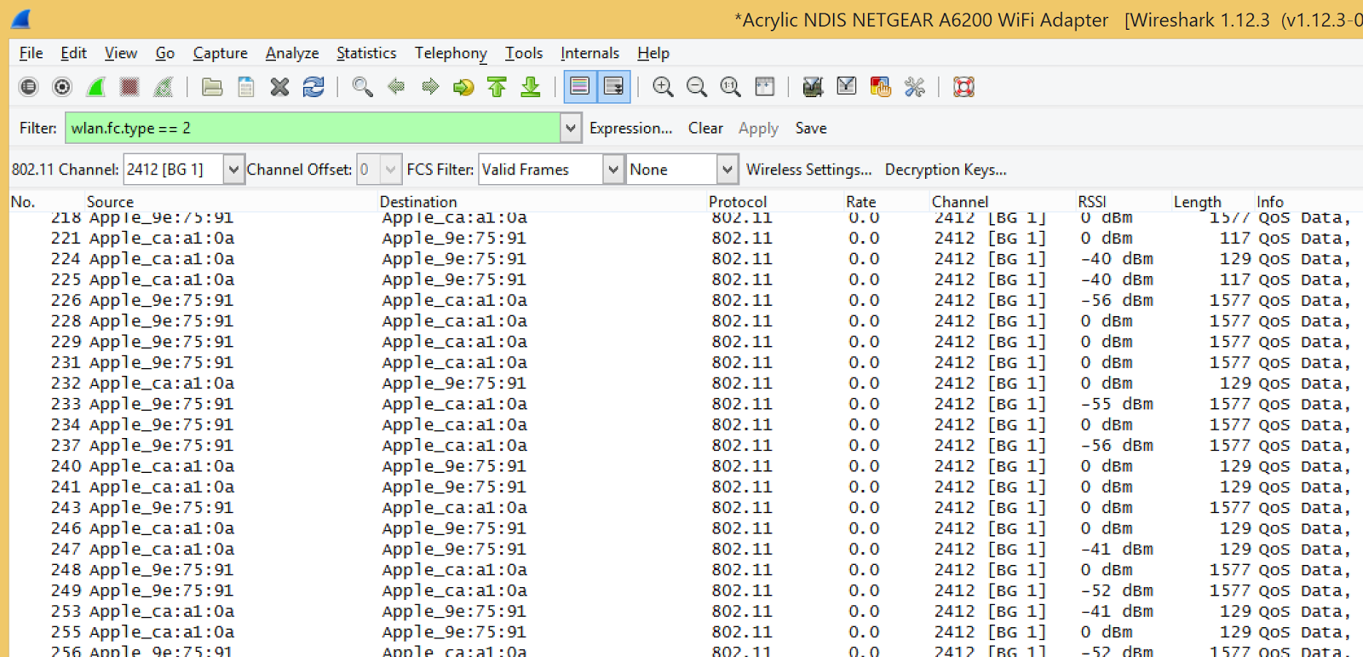
Task: Stop the running capture
Action: click(129, 87)
